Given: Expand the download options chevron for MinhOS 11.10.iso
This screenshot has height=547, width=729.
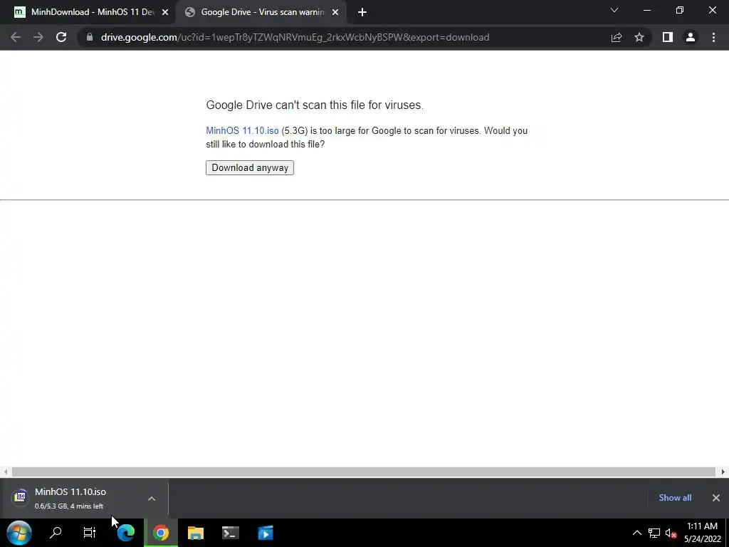Looking at the screenshot, I should (x=152, y=499).
